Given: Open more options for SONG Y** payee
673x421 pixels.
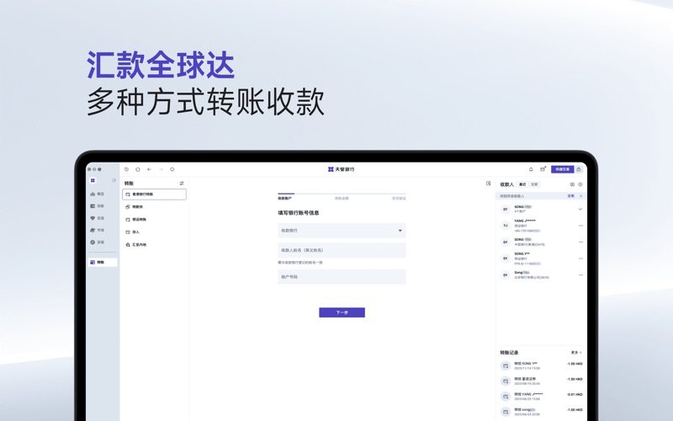Looking at the screenshot, I should (x=580, y=258).
